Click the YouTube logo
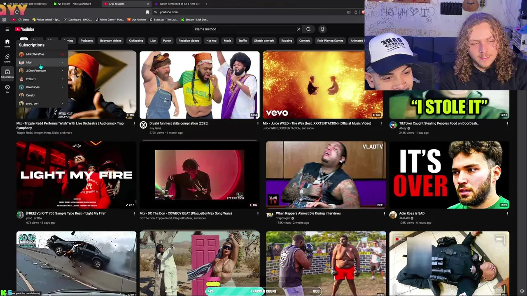The height and width of the screenshot is (296, 527). [25, 29]
